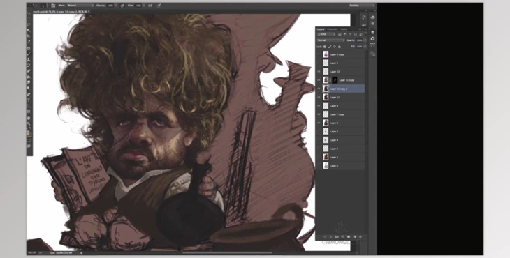Hide Layer 6 eye icon
Screen dimensions: 510x258
[319, 123]
